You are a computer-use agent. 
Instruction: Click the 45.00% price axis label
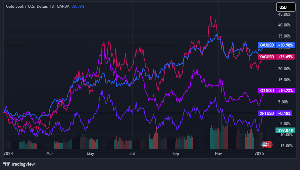click(284, 14)
